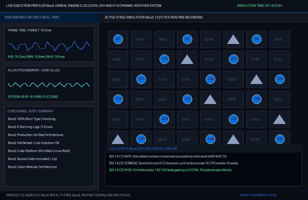This screenshot has height=200, width=308.
Task: Open the Log Output SYSTEM_DEBUG_STREAM header
Action: (203, 149)
